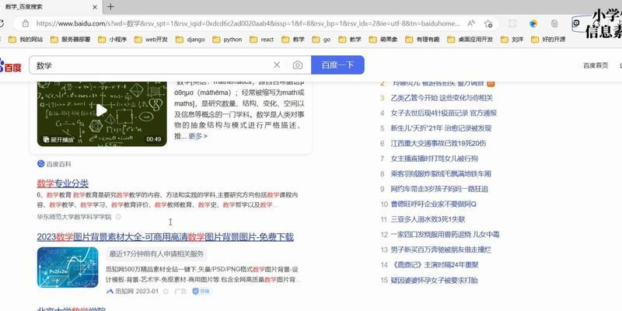Open hot search 曹德旺呼吁企业家
Image resolution: width=622 pixels, height=311 pixels.
pyautogui.click(x=433, y=204)
